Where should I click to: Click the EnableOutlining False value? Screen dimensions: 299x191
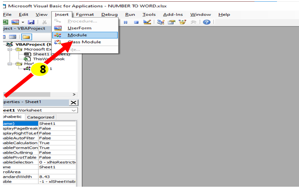tap(57, 152)
